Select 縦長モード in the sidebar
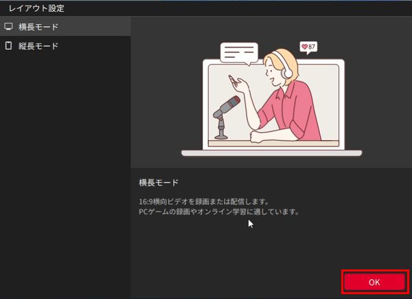The width and height of the screenshot is (412, 299). point(65,46)
